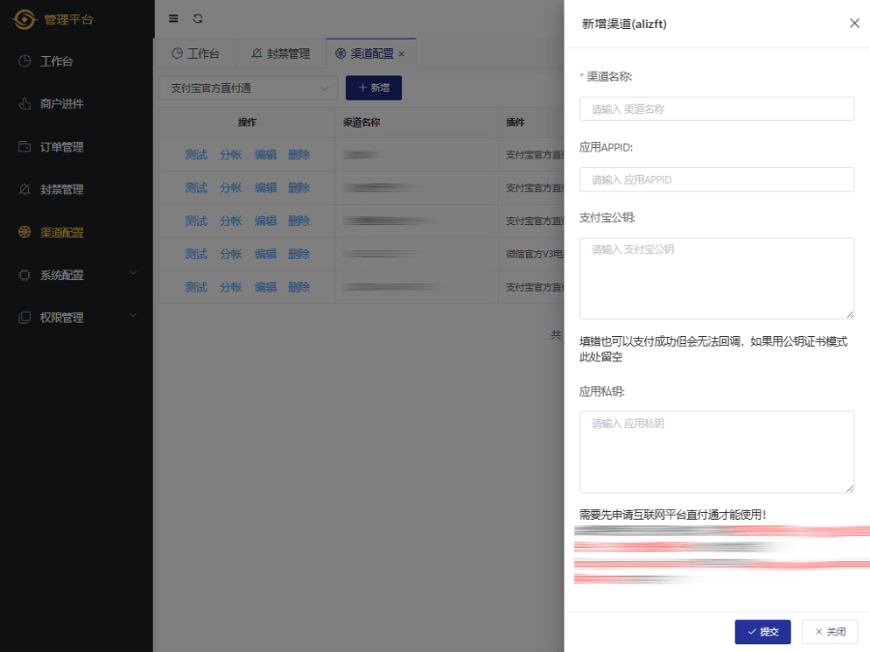
Task: Click the 关闭 button
Action: point(830,632)
